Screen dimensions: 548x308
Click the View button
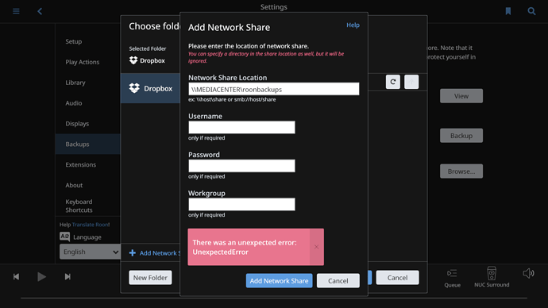coord(461,96)
